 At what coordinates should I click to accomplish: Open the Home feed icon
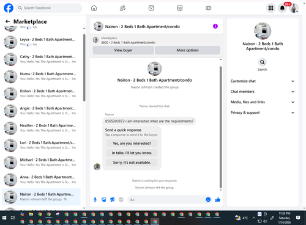pos(94,8)
